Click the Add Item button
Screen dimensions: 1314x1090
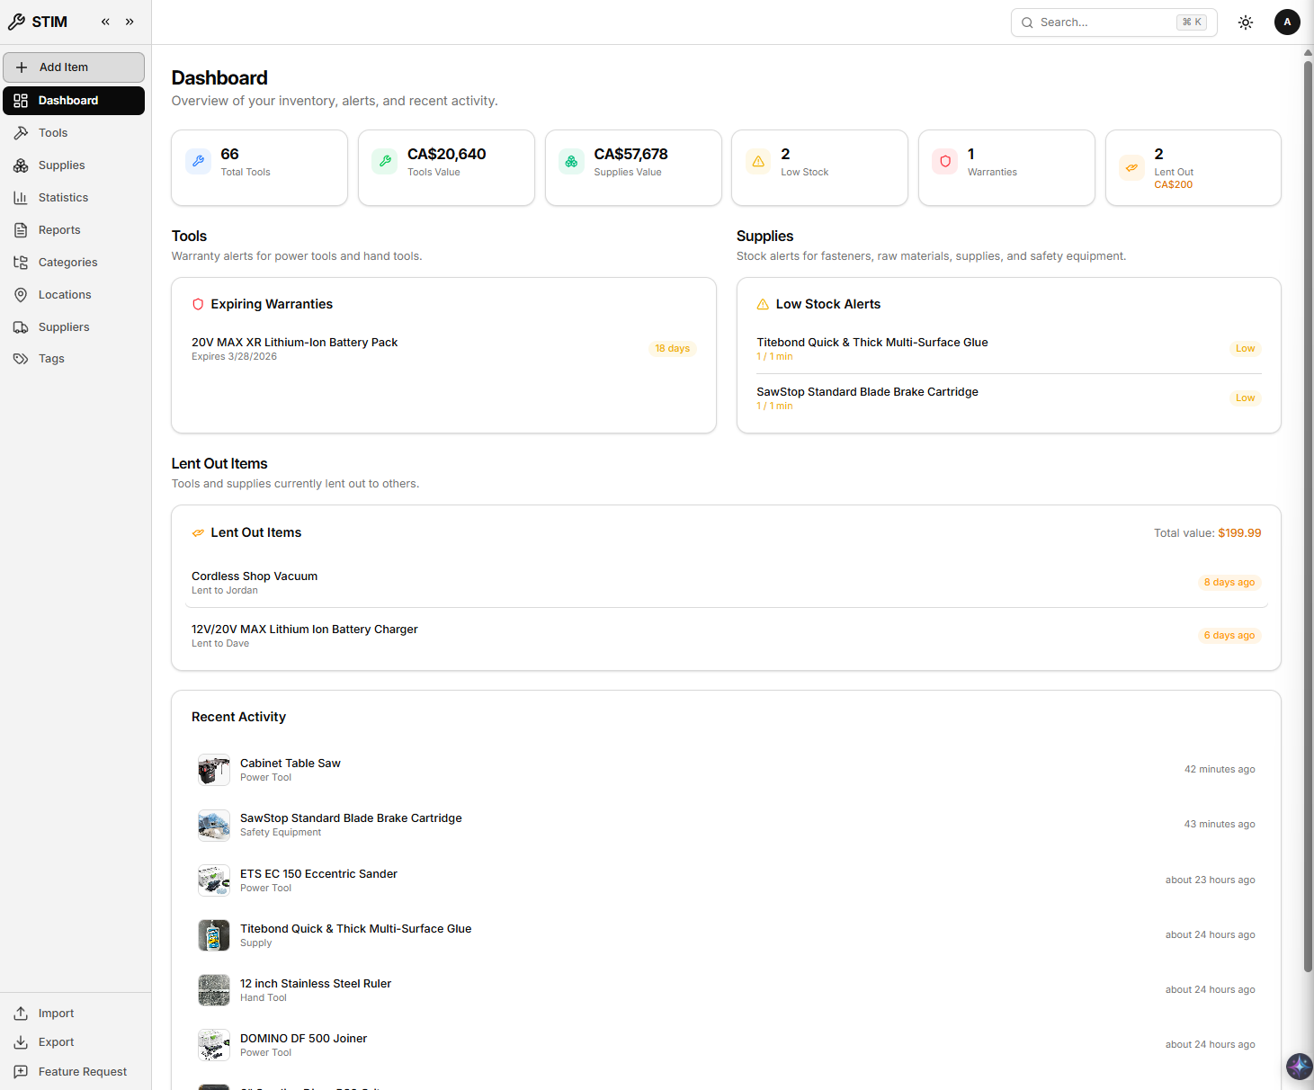74,67
